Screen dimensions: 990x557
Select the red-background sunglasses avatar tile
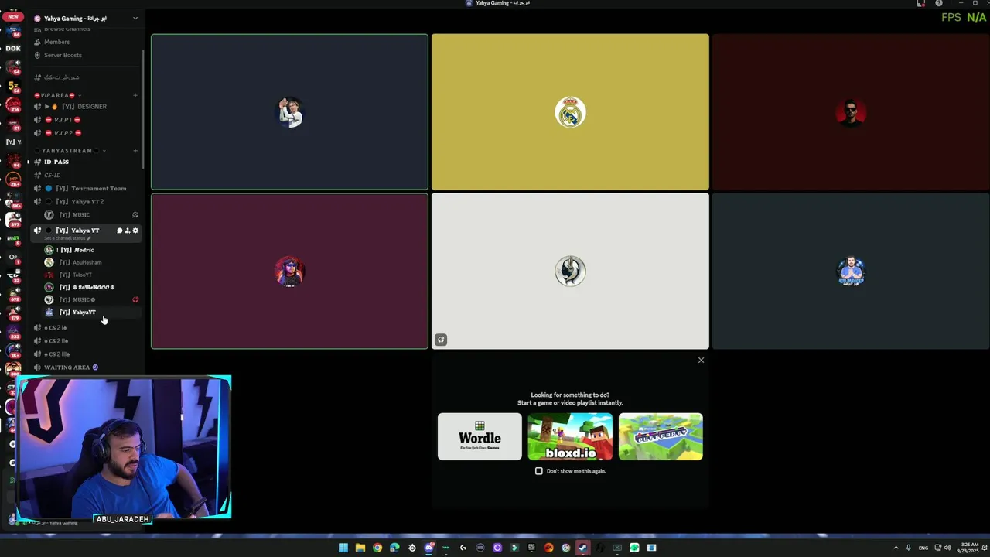(851, 112)
